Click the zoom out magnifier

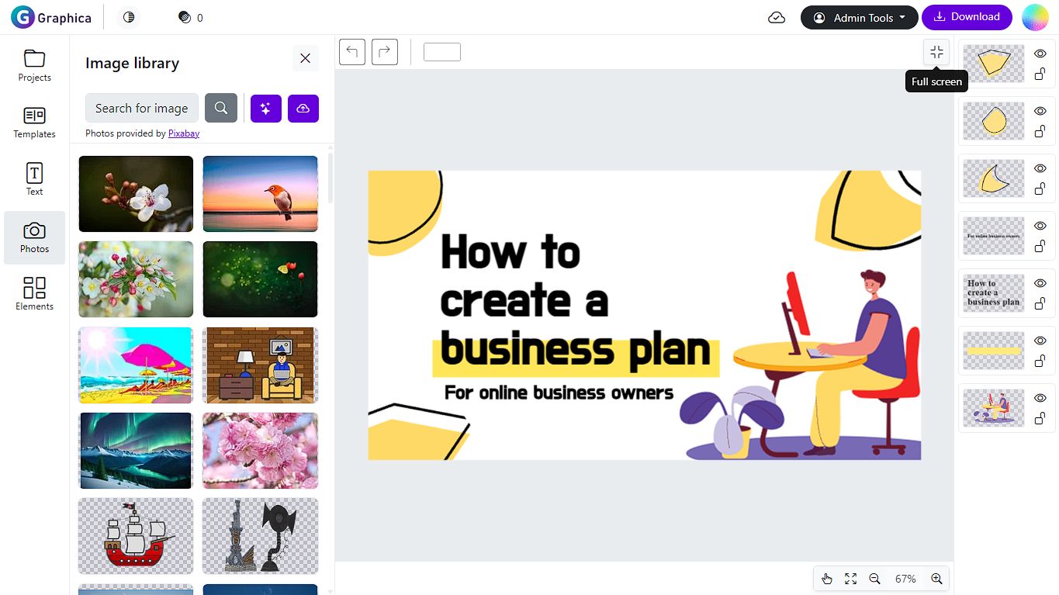(875, 579)
